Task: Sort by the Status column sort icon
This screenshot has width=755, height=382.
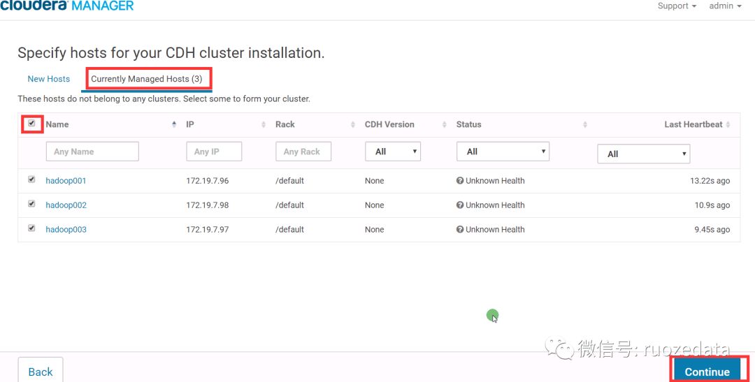Action: point(585,124)
